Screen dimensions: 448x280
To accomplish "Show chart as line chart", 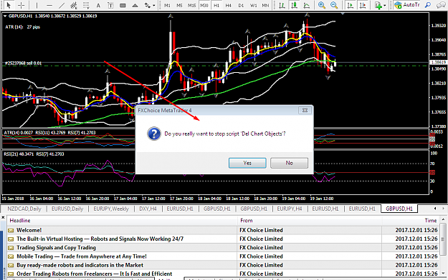I will [306, 5].
